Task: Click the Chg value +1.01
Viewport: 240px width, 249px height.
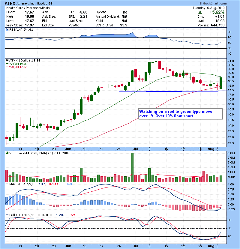Action: 220,16
